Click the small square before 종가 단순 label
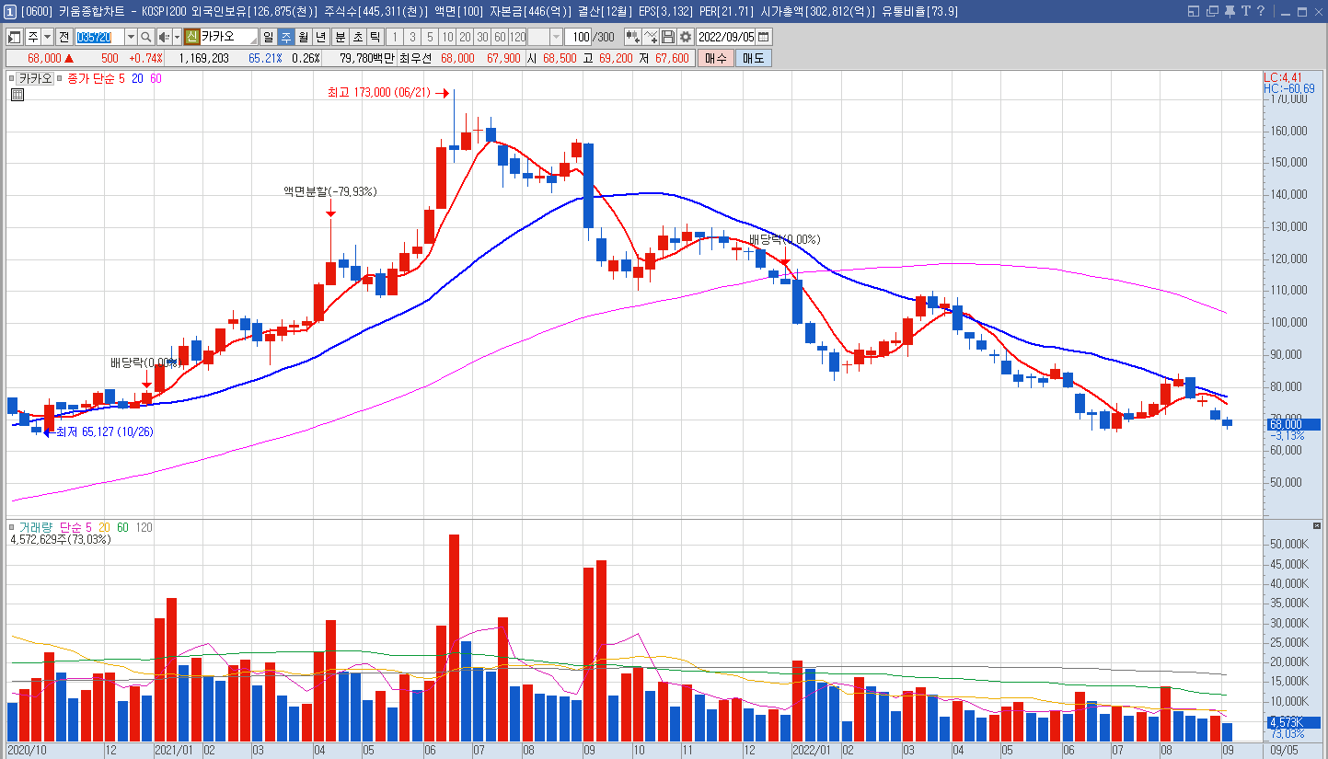The height and width of the screenshot is (759, 1328). [61, 78]
